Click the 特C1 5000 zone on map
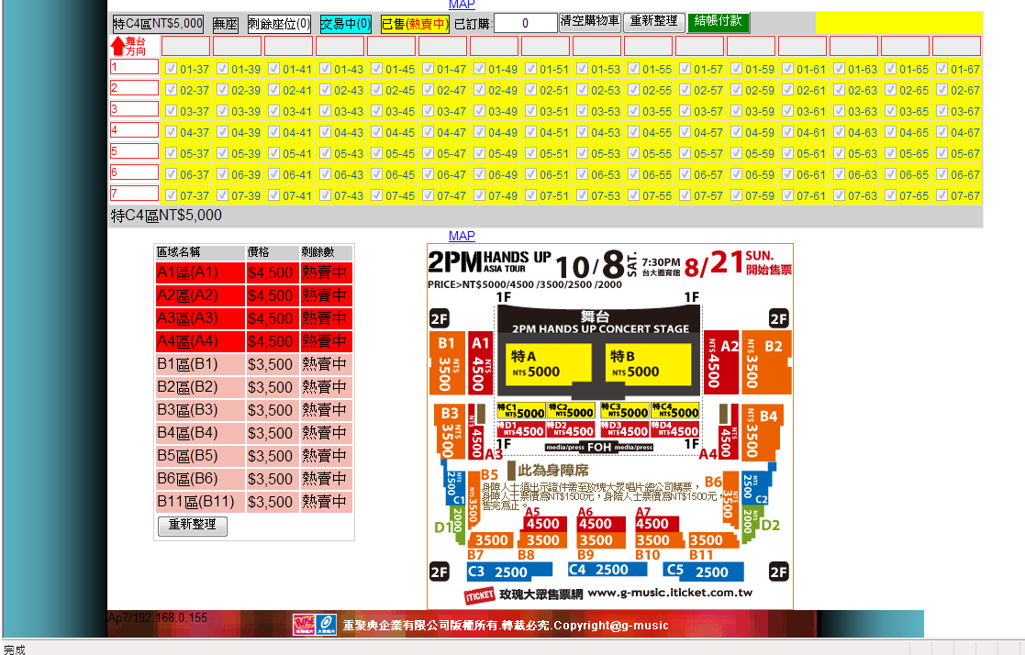1025x655 pixels. (x=520, y=411)
